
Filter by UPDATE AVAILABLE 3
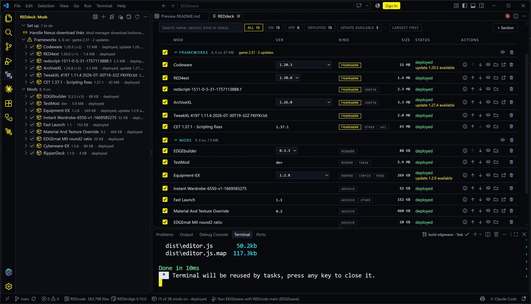[x=359, y=28]
